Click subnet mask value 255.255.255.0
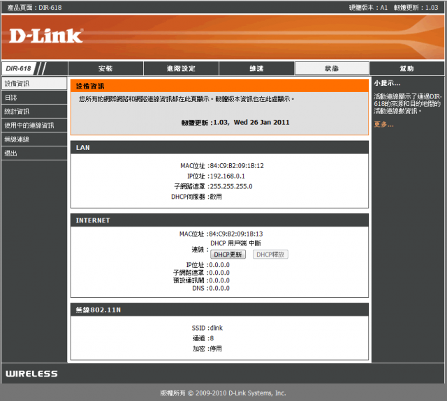447x401 pixels. pyautogui.click(x=231, y=186)
